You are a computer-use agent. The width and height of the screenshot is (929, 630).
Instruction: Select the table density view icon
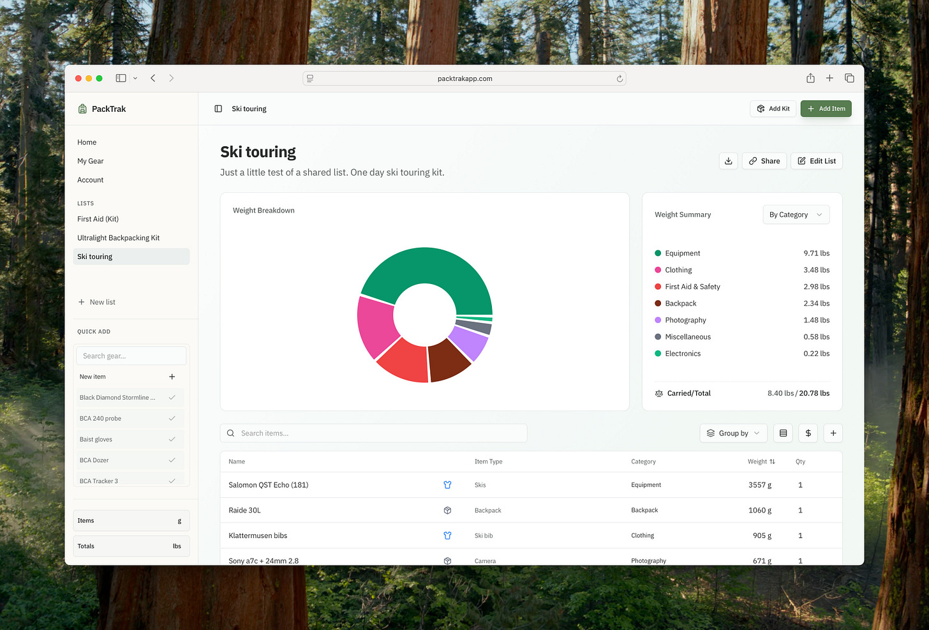coord(783,433)
